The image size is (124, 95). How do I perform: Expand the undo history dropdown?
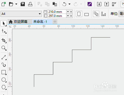69,4
